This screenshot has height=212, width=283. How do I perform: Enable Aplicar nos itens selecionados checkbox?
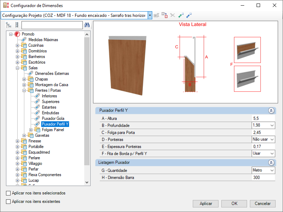[x=8, y=193]
